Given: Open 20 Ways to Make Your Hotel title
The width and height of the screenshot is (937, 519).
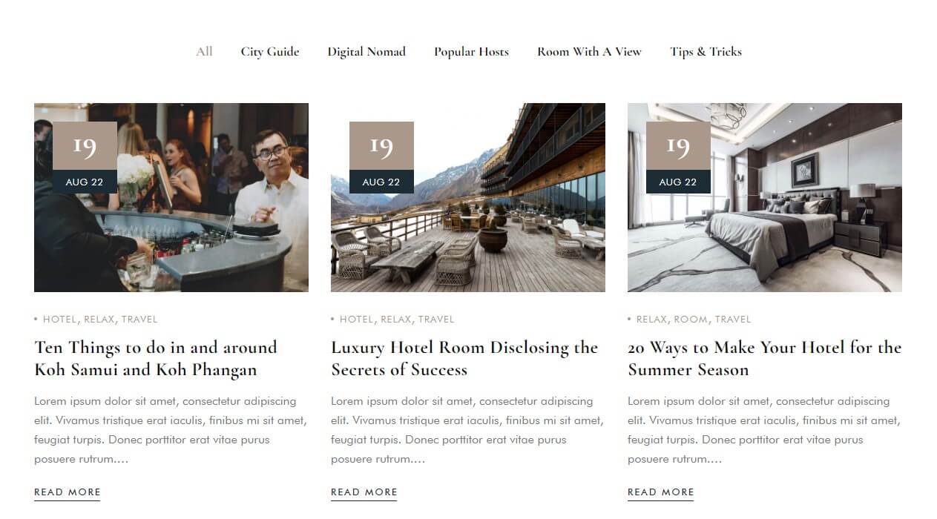Looking at the screenshot, I should (765, 358).
